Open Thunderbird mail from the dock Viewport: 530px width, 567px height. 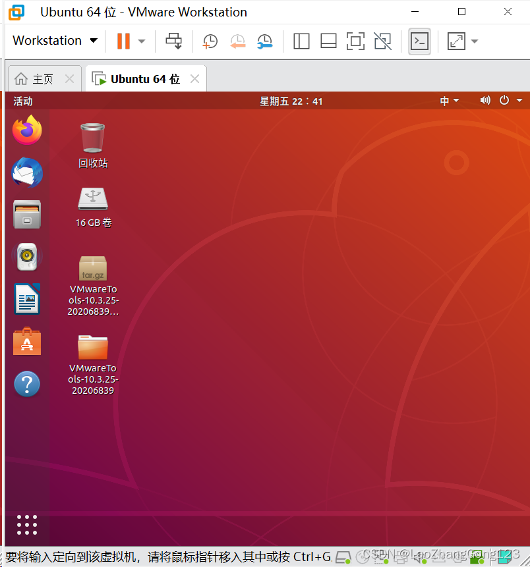click(x=27, y=173)
